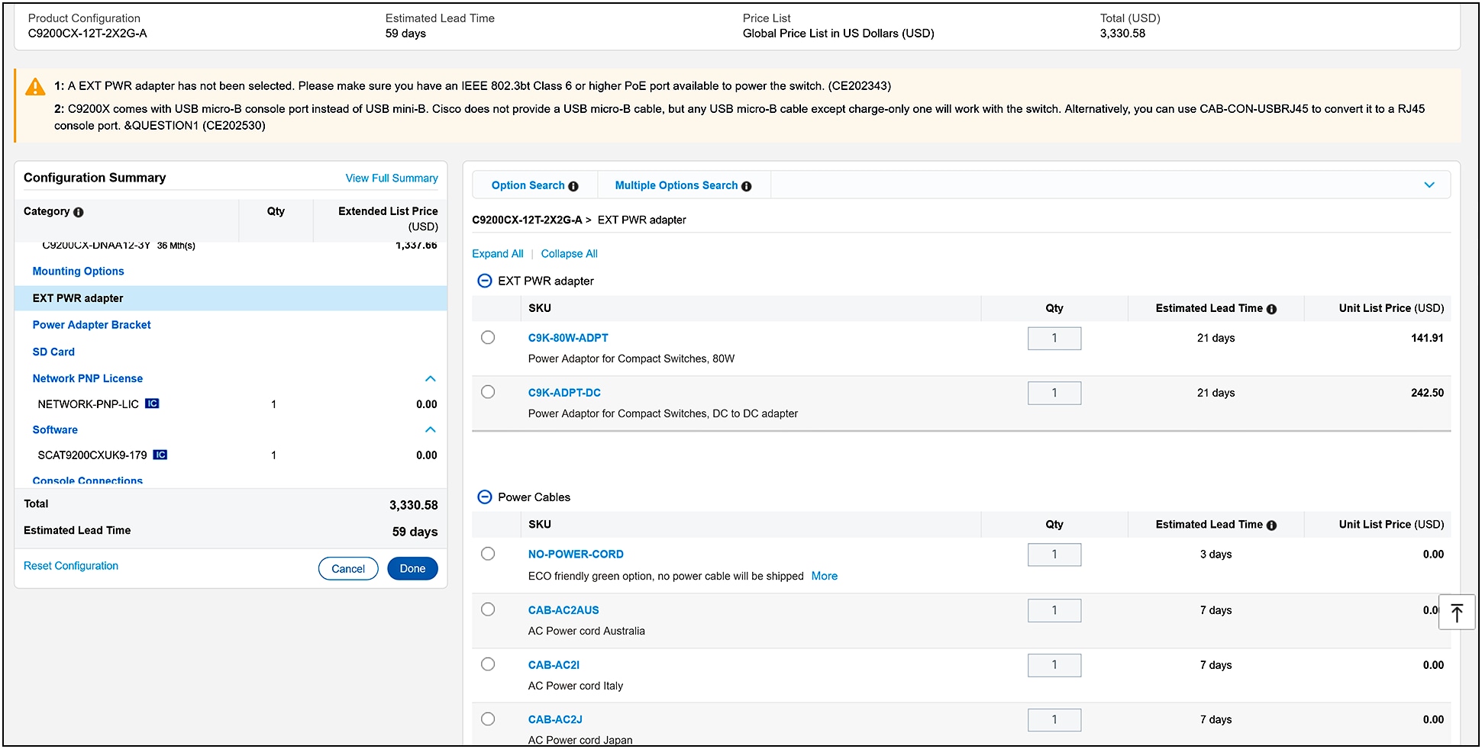1482x749 pixels.
Task: Click the 141.91 unit list price
Action: pos(1427,338)
